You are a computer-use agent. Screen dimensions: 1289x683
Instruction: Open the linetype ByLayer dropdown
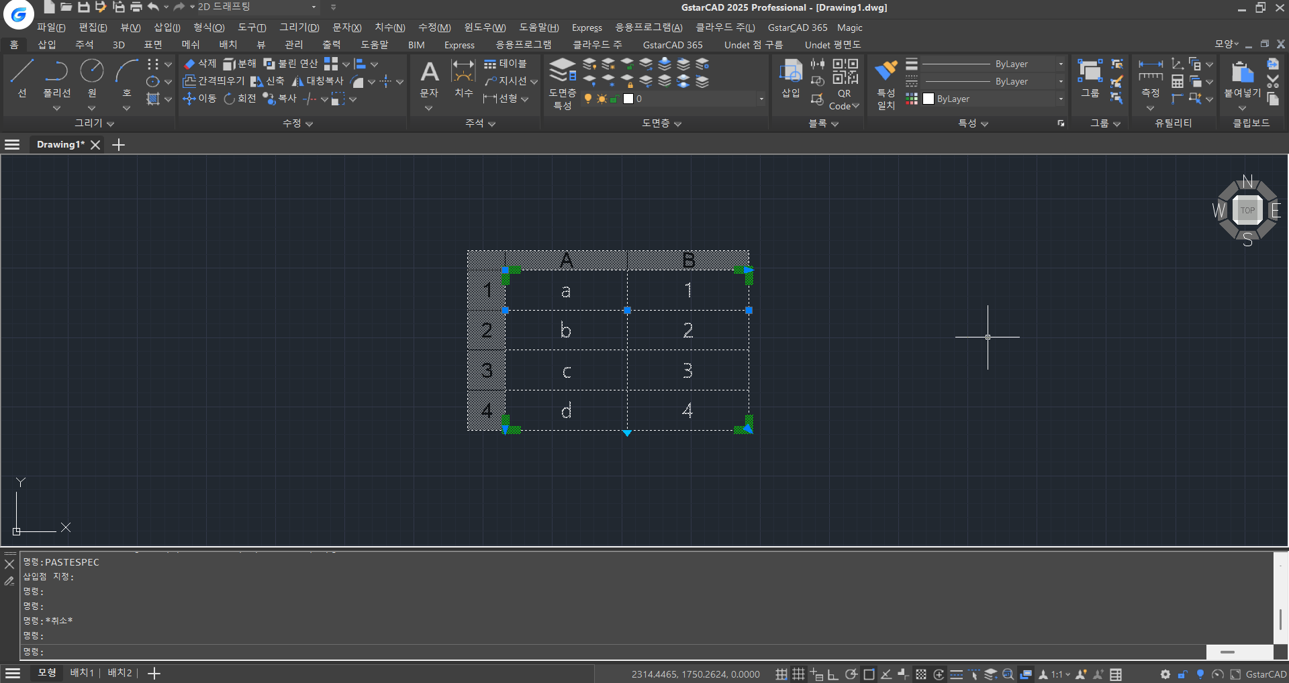(x=1061, y=81)
